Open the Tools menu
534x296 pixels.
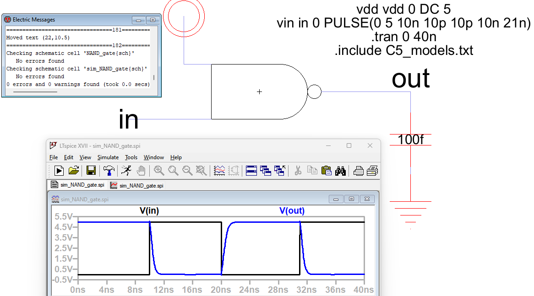(x=131, y=157)
